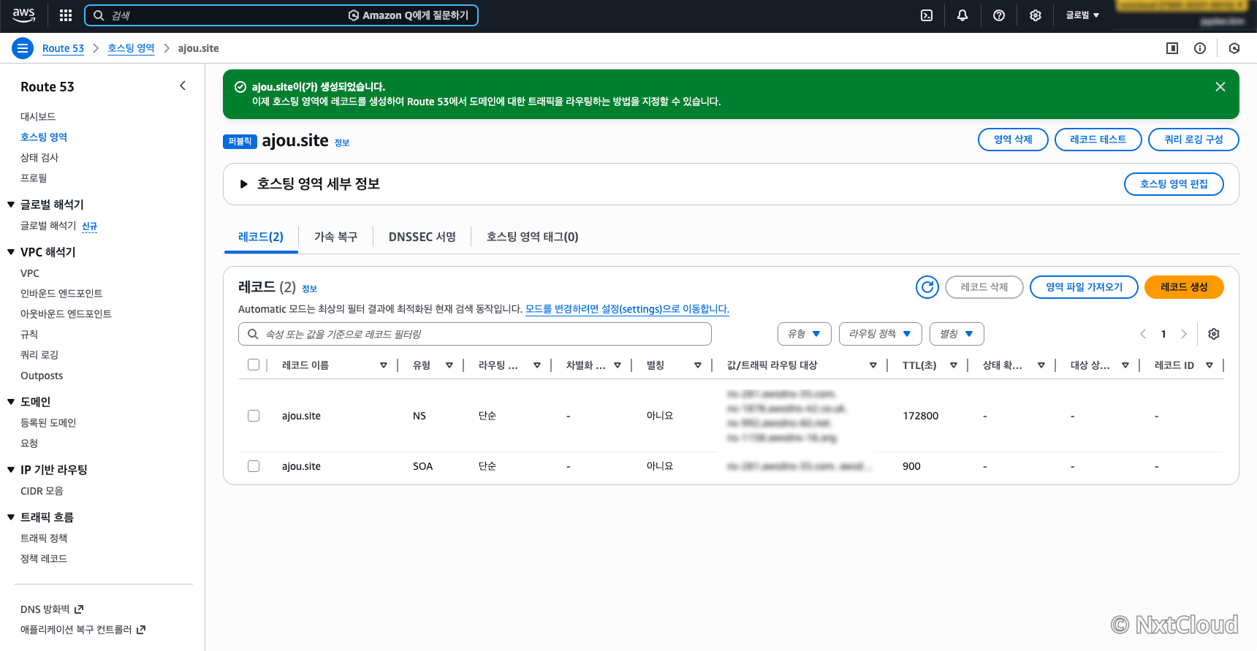The image size is (1257, 651).
Task: Click the Import zone file button
Action: (1084, 287)
